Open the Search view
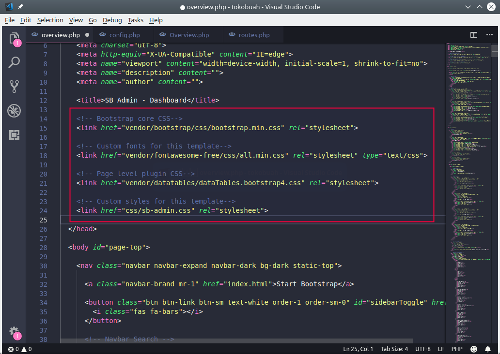Screen dimensions: 500x354 (14, 62)
